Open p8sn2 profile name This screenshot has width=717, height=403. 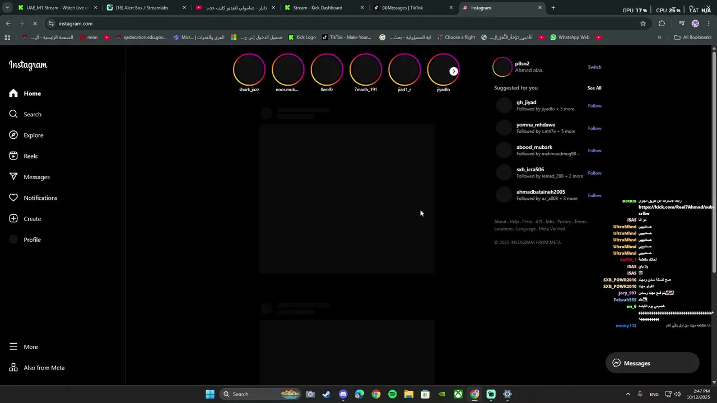pyautogui.click(x=522, y=64)
